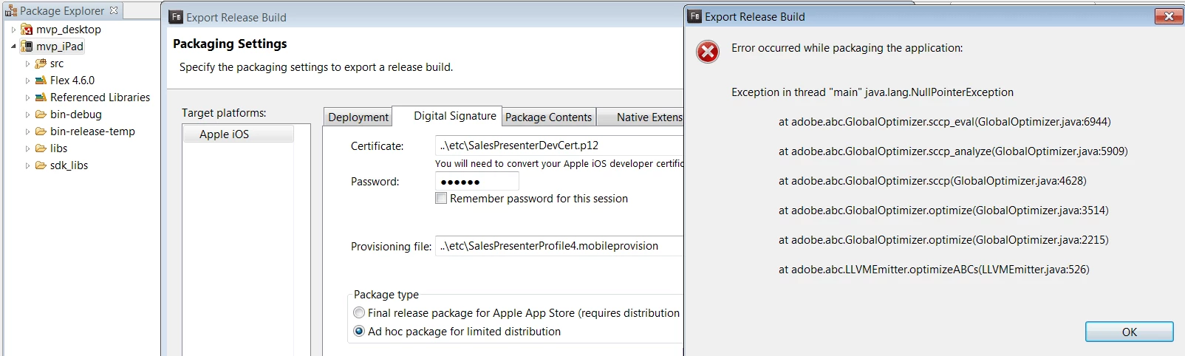Click the sdk_libs folder icon
Viewport: 1185px width, 356px height.
point(41,165)
